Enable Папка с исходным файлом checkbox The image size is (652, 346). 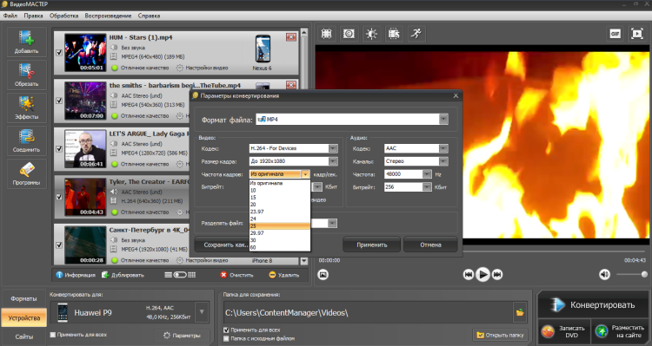226,338
